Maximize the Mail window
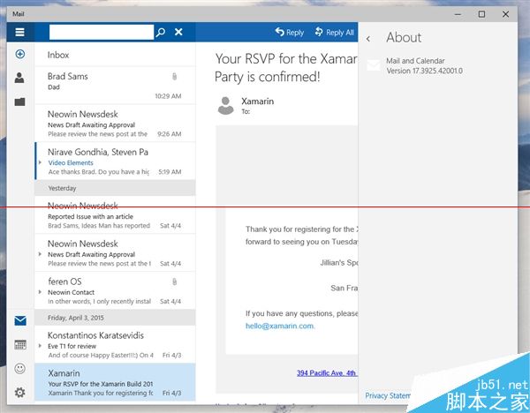 click(481, 14)
